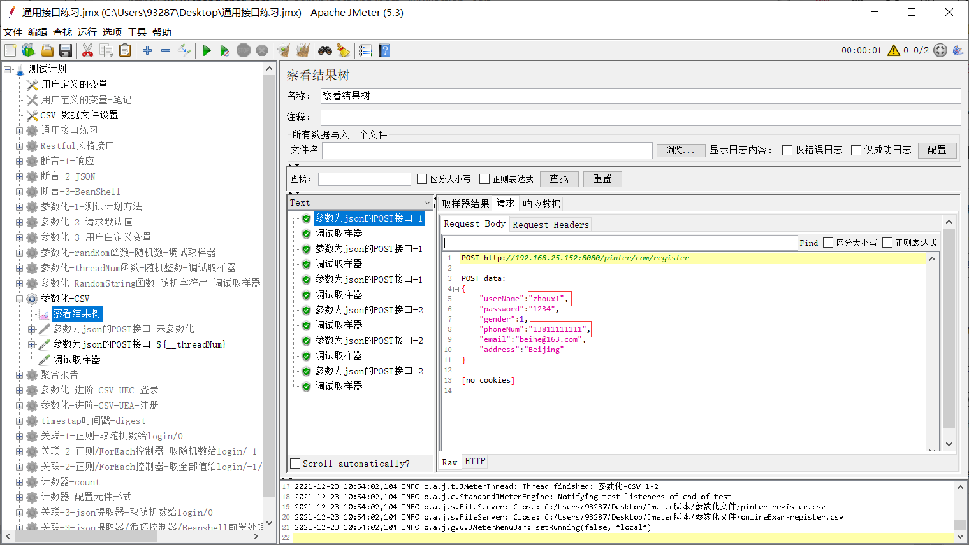Open the Templates toolbar icon
This screenshot has height=545, width=969.
(28, 50)
